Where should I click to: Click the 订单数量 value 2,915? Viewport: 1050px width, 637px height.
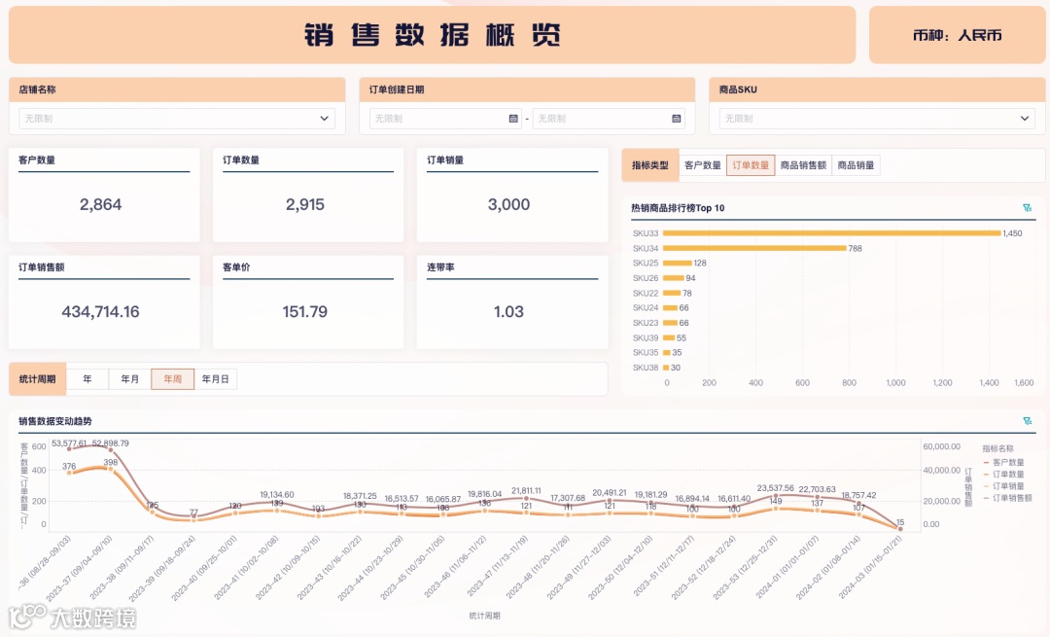(304, 205)
